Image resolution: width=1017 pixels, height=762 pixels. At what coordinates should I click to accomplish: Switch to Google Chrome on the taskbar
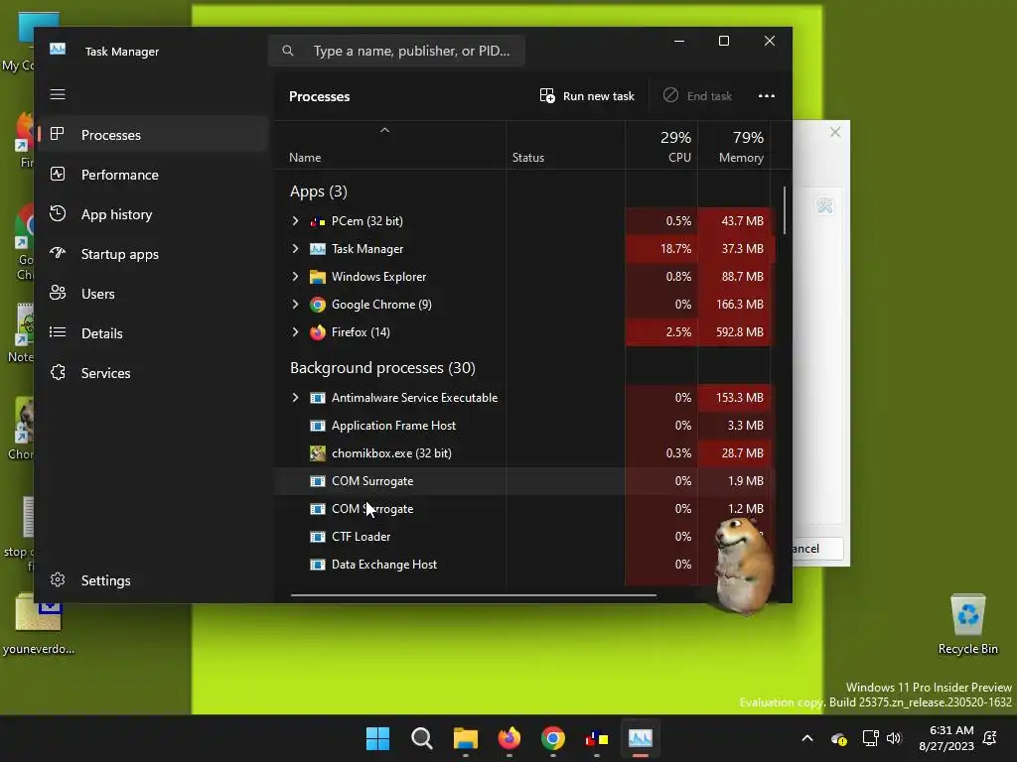click(x=552, y=738)
